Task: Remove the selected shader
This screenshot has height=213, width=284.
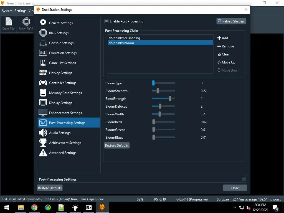Action: click(225, 46)
